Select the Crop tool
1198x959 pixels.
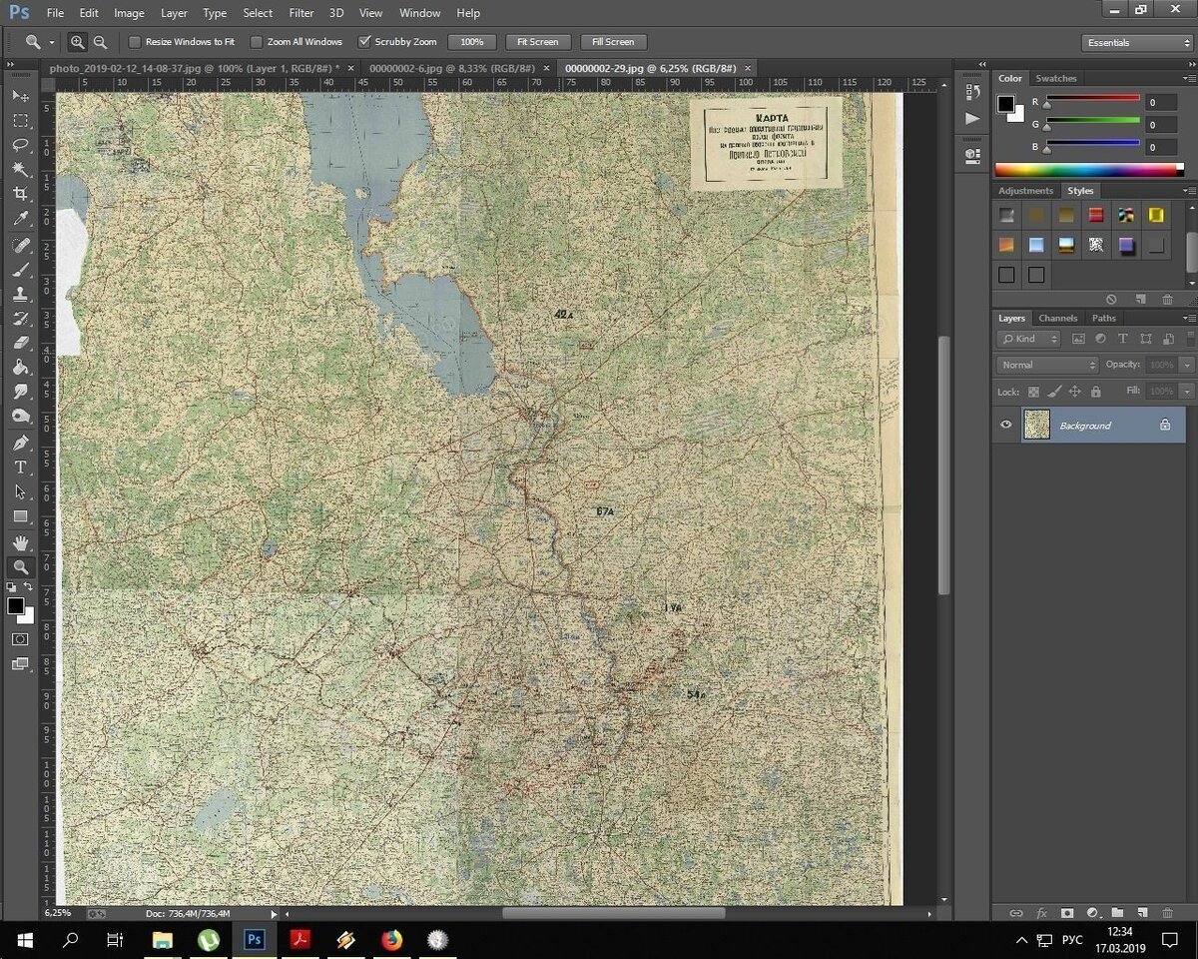[x=20, y=194]
